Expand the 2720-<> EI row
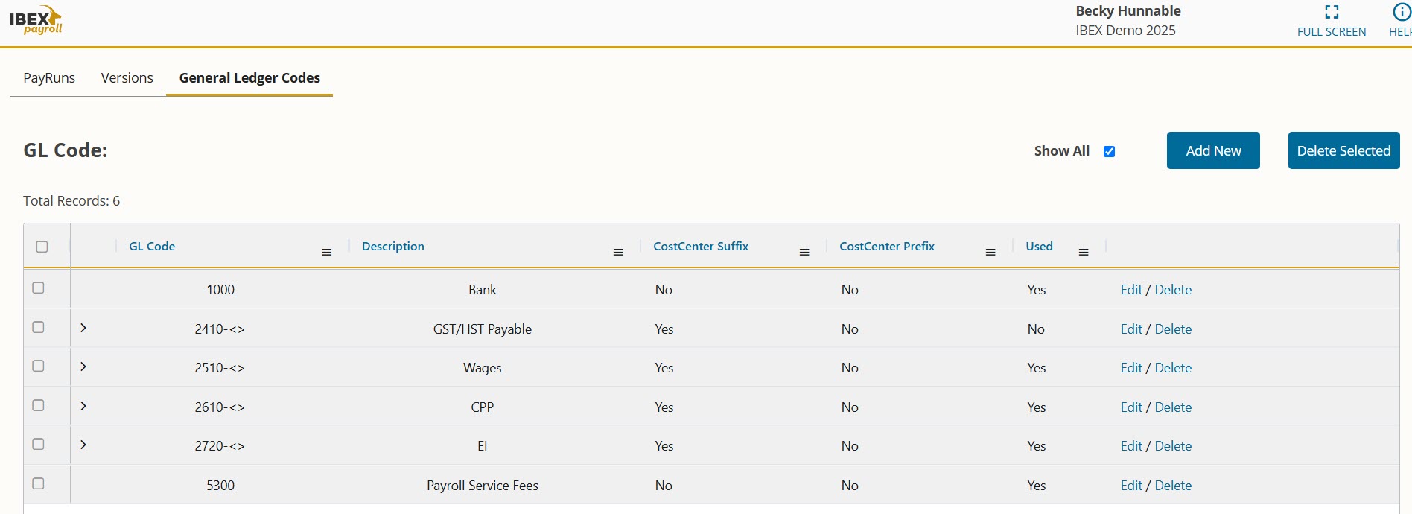 click(83, 445)
